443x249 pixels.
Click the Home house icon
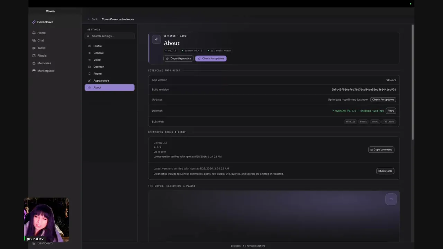coord(34,33)
